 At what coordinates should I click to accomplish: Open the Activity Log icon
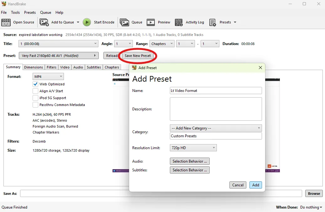179,22
